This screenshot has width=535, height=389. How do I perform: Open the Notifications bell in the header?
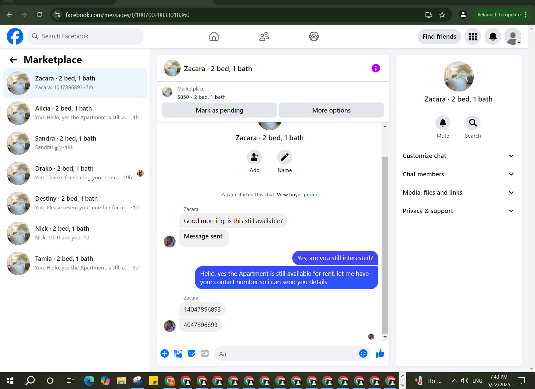(493, 36)
